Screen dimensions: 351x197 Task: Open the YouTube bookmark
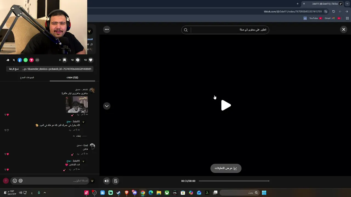click(315, 18)
